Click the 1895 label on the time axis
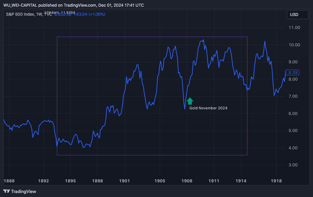The height and width of the screenshot is (197, 313). 70,181
